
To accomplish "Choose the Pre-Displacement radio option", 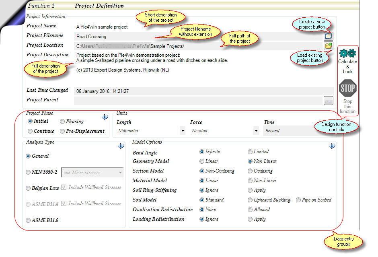I will click(x=63, y=131).
